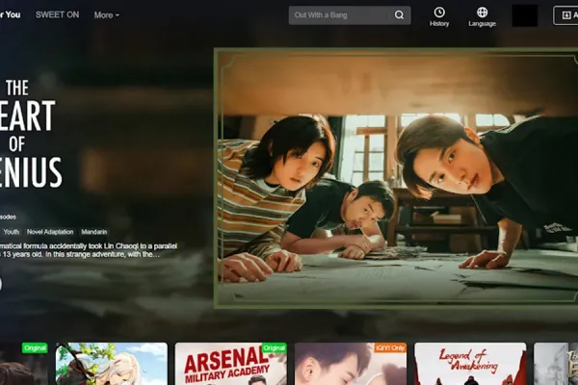Open the History clock icon

(x=439, y=13)
